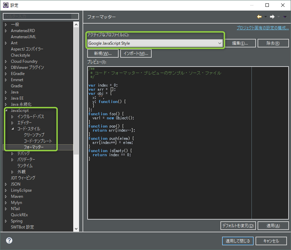
Task: Collapse the コード・スタイル node
Action: point(13,129)
